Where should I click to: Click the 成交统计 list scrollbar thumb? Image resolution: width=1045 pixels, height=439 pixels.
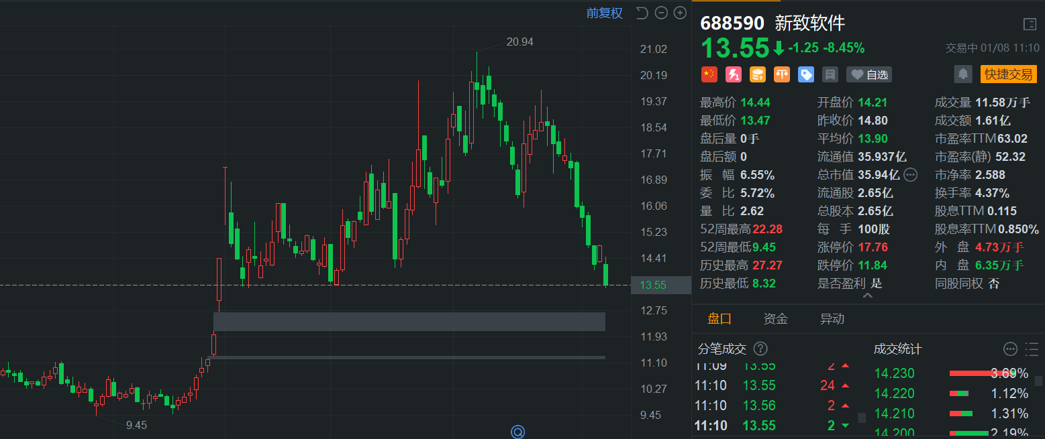pos(1039,380)
